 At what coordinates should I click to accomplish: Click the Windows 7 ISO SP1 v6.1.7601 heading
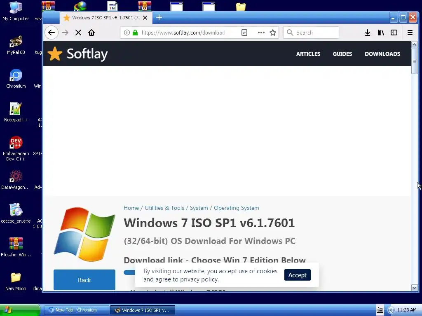click(x=209, y=223)
